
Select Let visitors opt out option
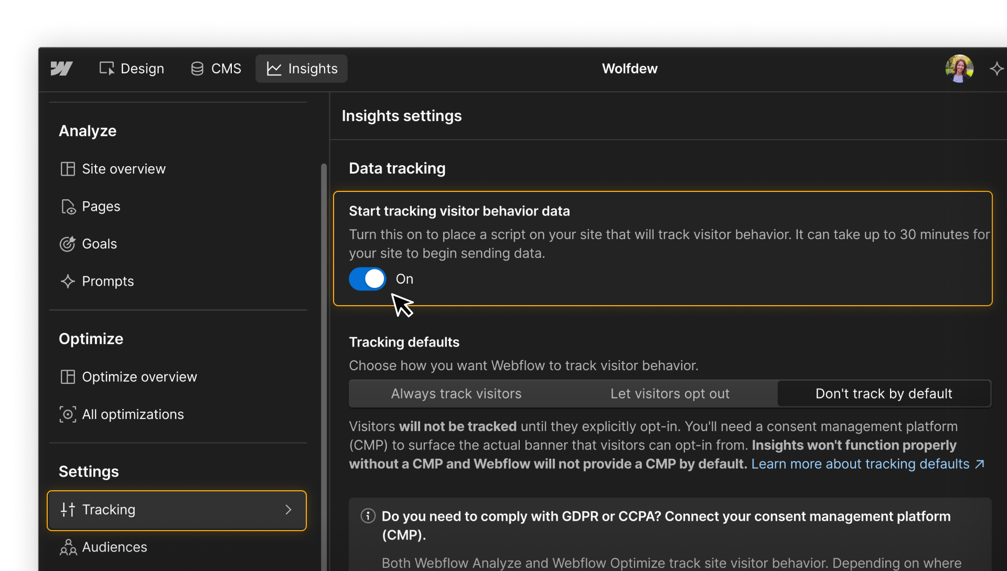pos(670,394)
